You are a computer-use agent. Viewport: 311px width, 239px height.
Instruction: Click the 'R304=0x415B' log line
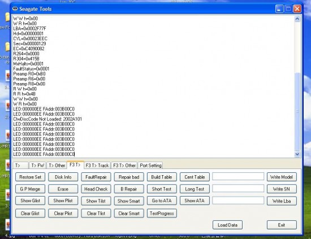click(26, 59)
